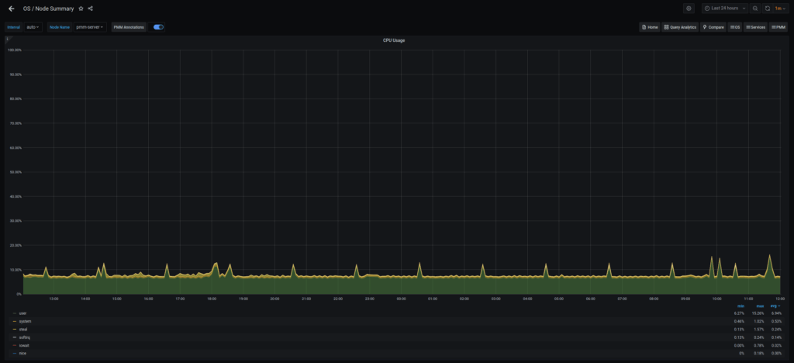Click user avg value 6.94%
This screenshot has width=794, height=363.
[775, 313]
